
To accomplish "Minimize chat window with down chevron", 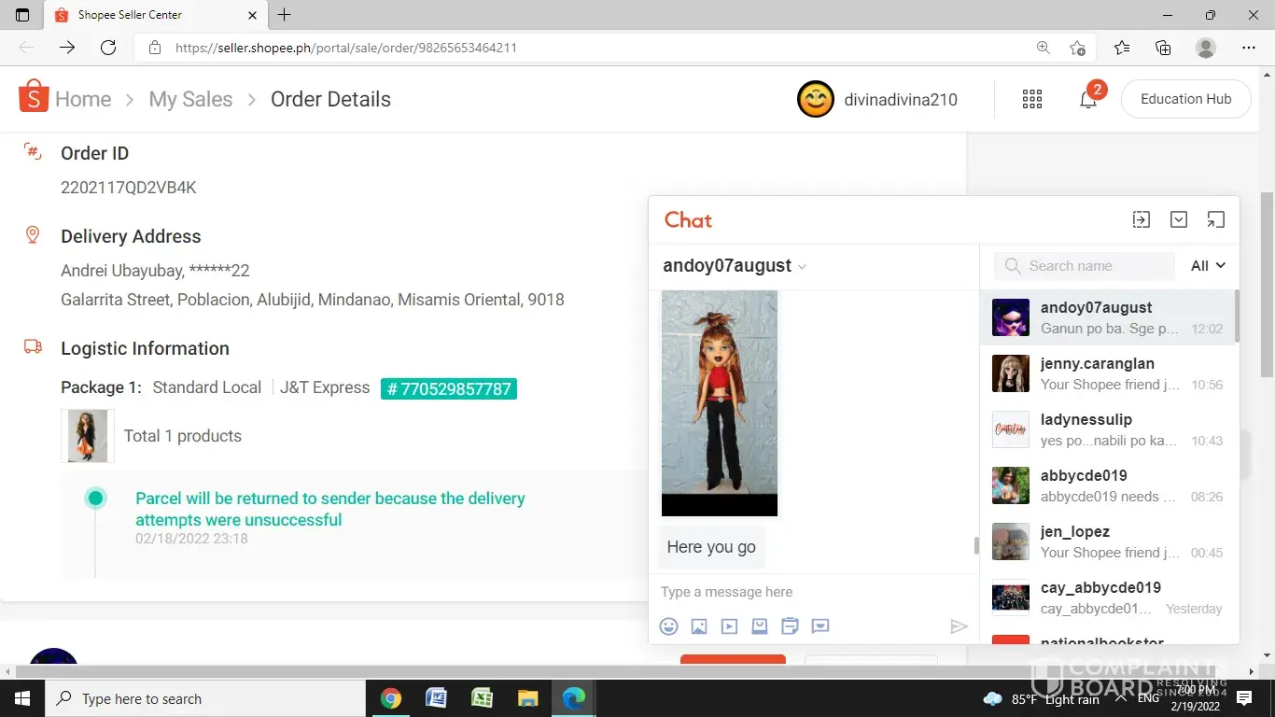I will pos(1179,219).
